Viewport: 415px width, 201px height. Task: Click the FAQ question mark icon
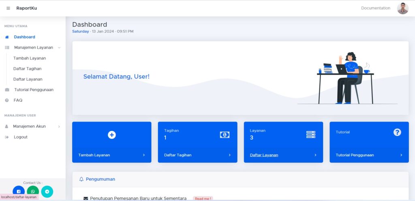pyautogui.click(x=7, y=100)
